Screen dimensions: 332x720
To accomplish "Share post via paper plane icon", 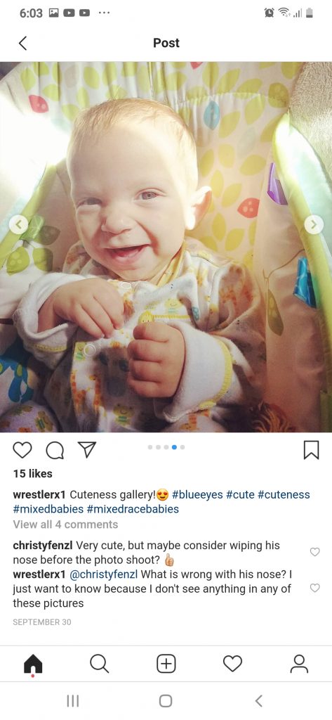I will [86, 451].
